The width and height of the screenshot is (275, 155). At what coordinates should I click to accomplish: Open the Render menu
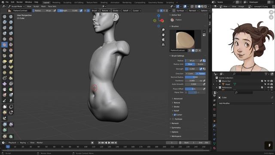point(19,2)
